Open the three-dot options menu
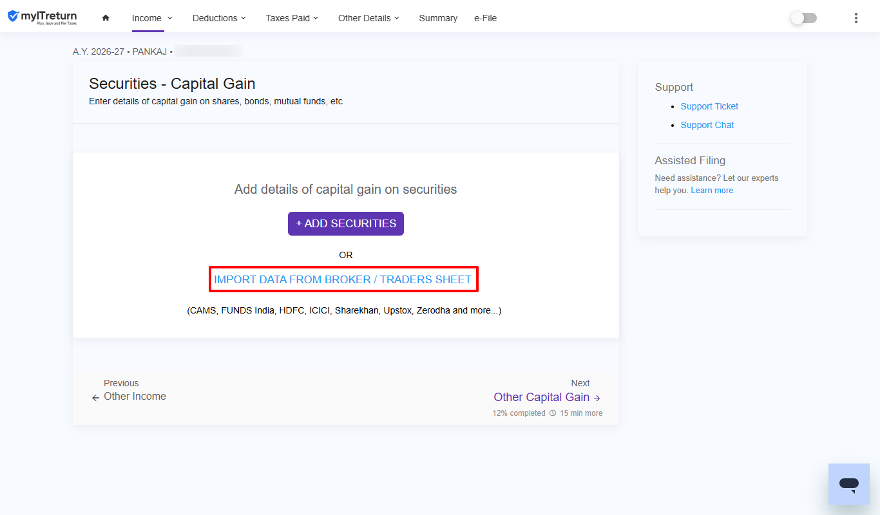 pyautogui.click(x=856, y=18)
